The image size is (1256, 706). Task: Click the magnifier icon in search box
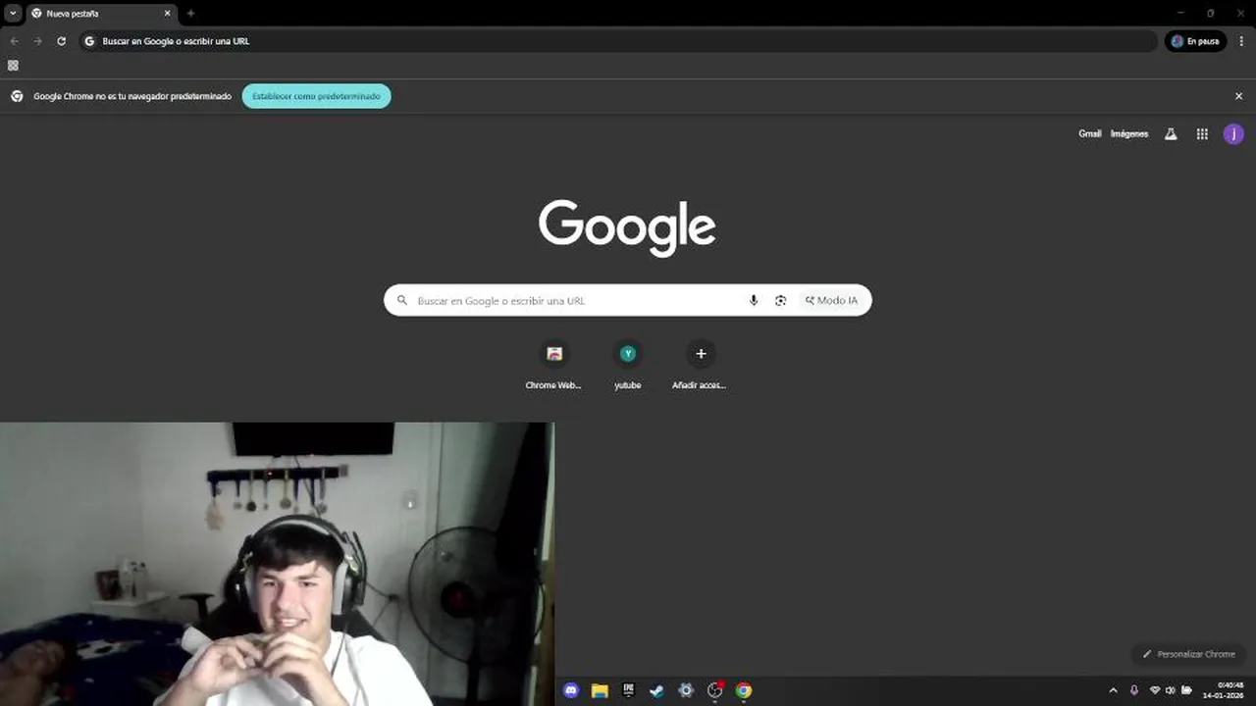point(402,300)
